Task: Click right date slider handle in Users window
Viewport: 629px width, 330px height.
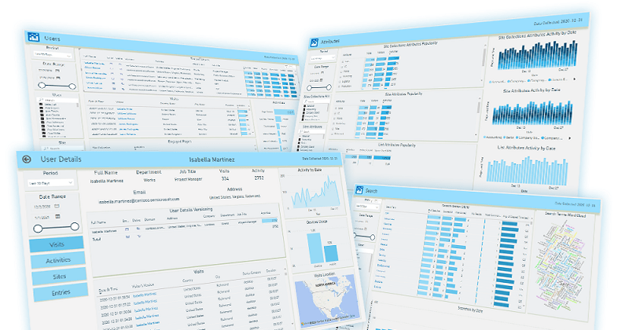Action: [x=72, y=86]
